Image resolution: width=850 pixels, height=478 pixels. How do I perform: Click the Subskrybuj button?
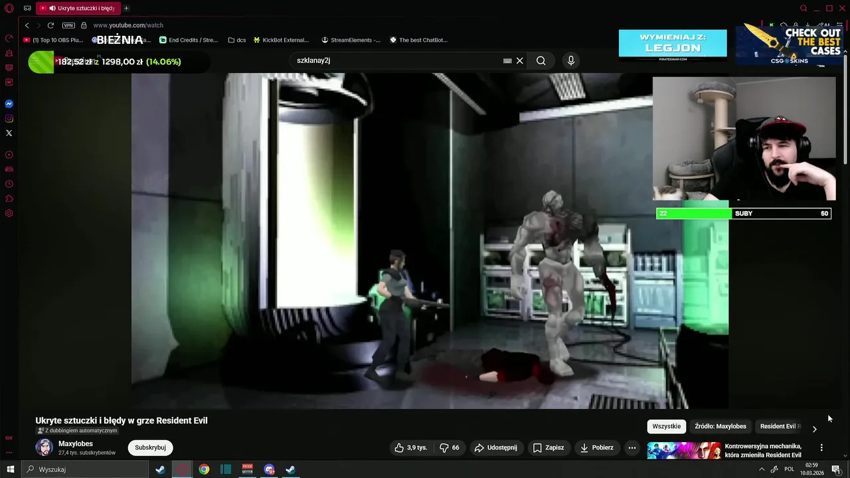point(150,447)
